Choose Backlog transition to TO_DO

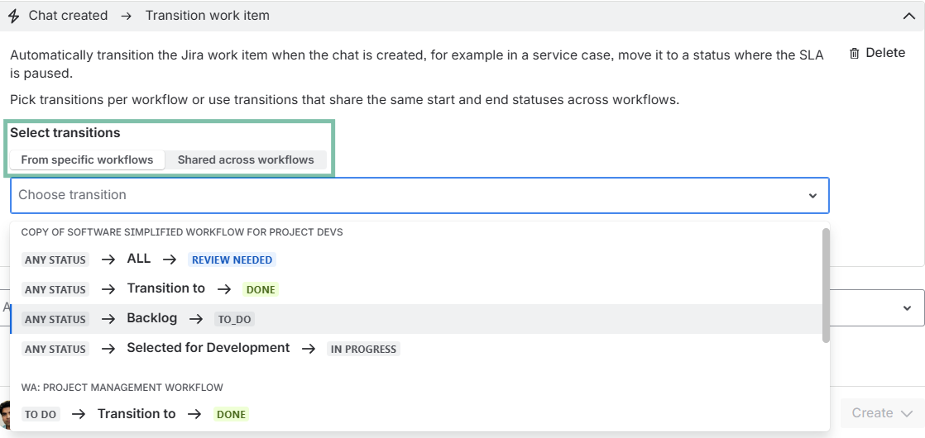151,319
